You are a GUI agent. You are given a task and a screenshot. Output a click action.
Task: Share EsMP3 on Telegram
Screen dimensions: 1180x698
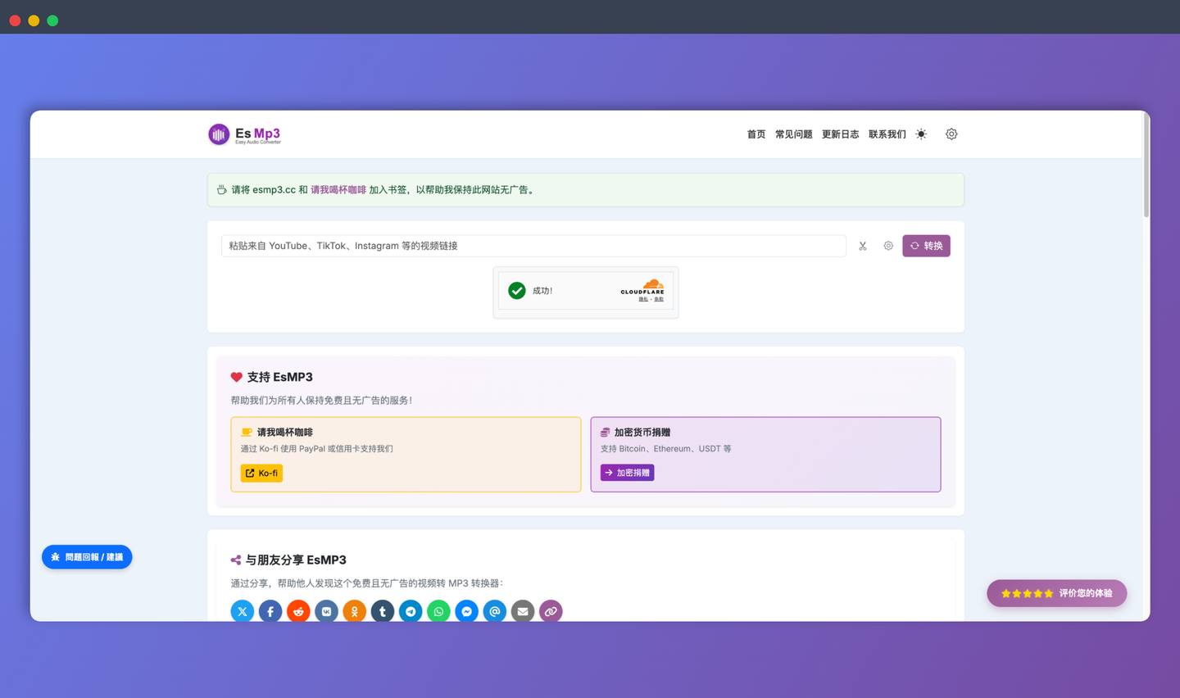tap(411, 610)
